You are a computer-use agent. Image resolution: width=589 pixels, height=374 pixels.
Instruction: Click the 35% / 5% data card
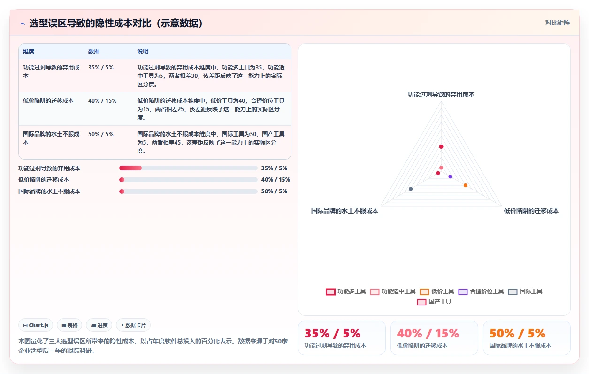pyautogui.click(x=342, y=338)
